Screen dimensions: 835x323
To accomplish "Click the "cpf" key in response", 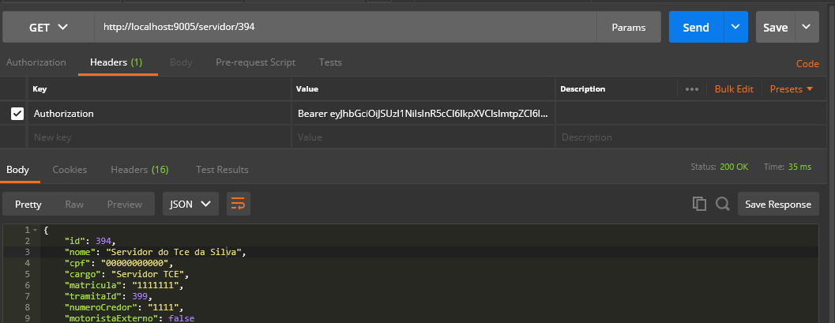I will [x=77, y=264].
